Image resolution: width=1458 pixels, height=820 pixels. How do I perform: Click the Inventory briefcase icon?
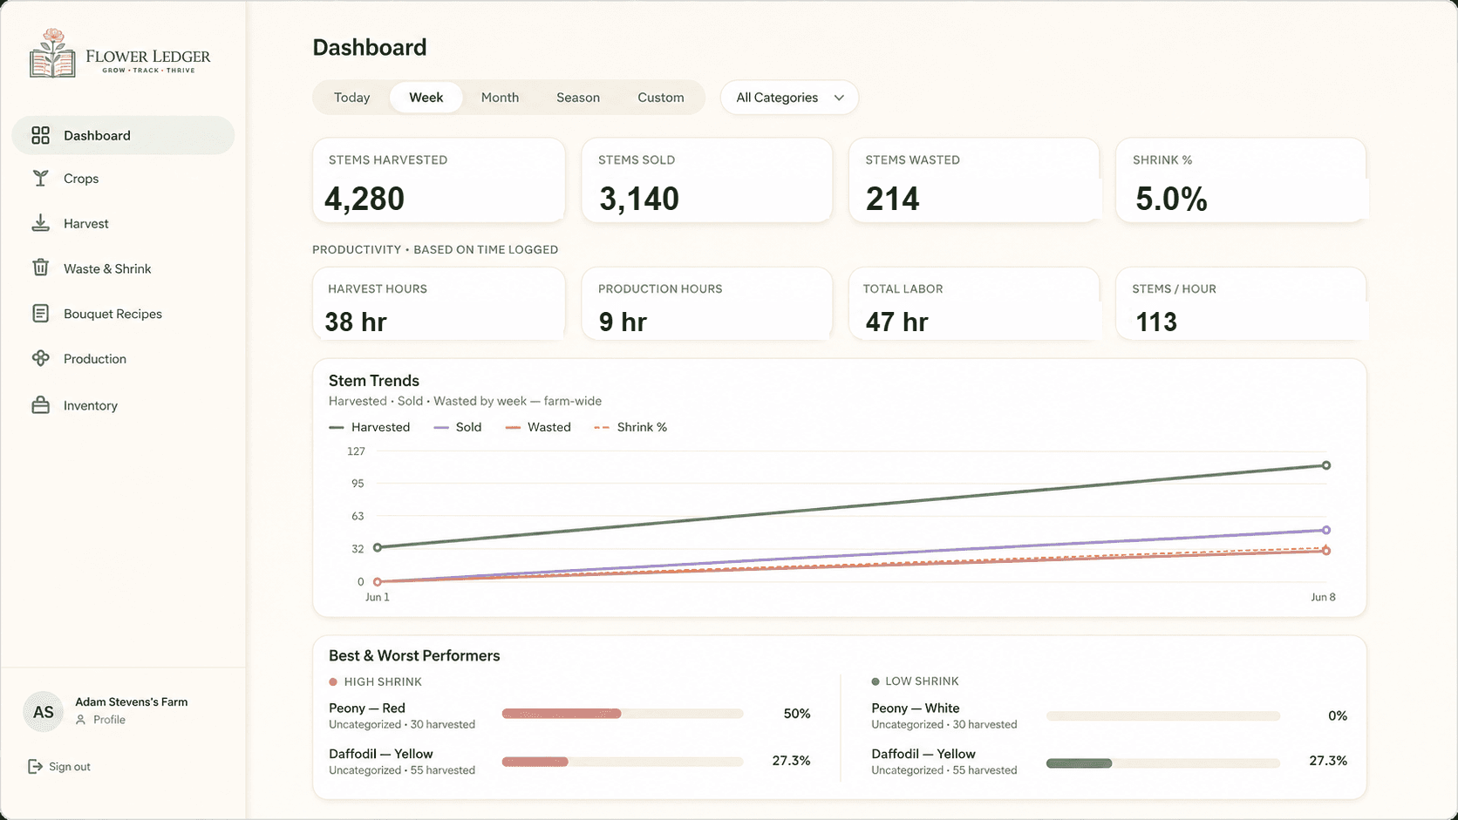tap(40, 405)
